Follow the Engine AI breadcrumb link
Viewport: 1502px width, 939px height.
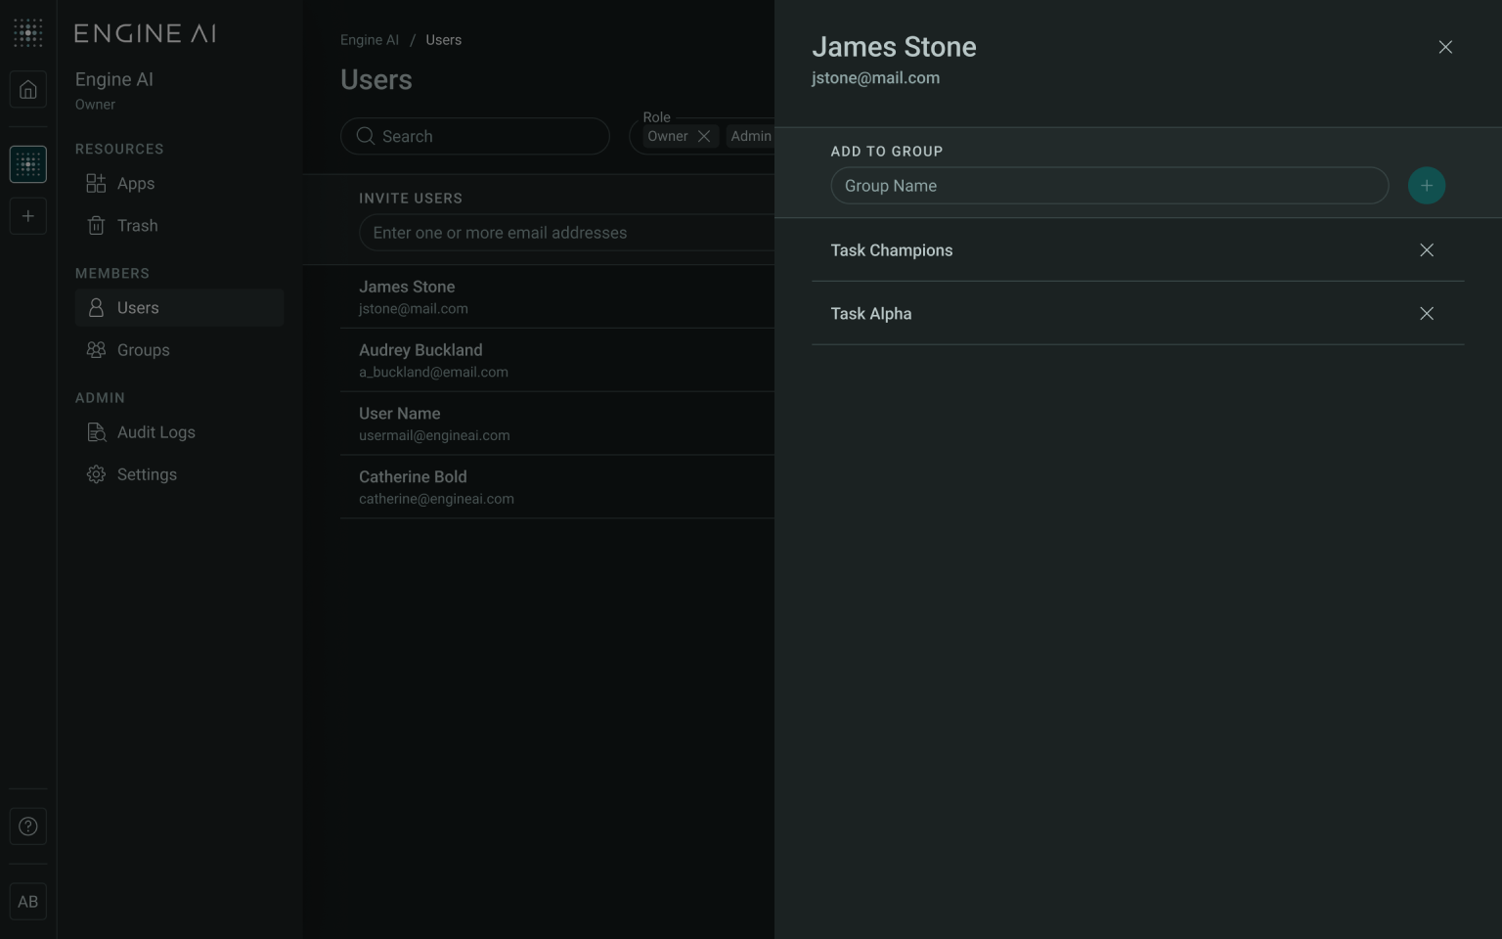click(x=370, y=40)
